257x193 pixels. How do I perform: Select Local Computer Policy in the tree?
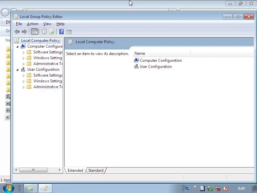click(40, 41)
